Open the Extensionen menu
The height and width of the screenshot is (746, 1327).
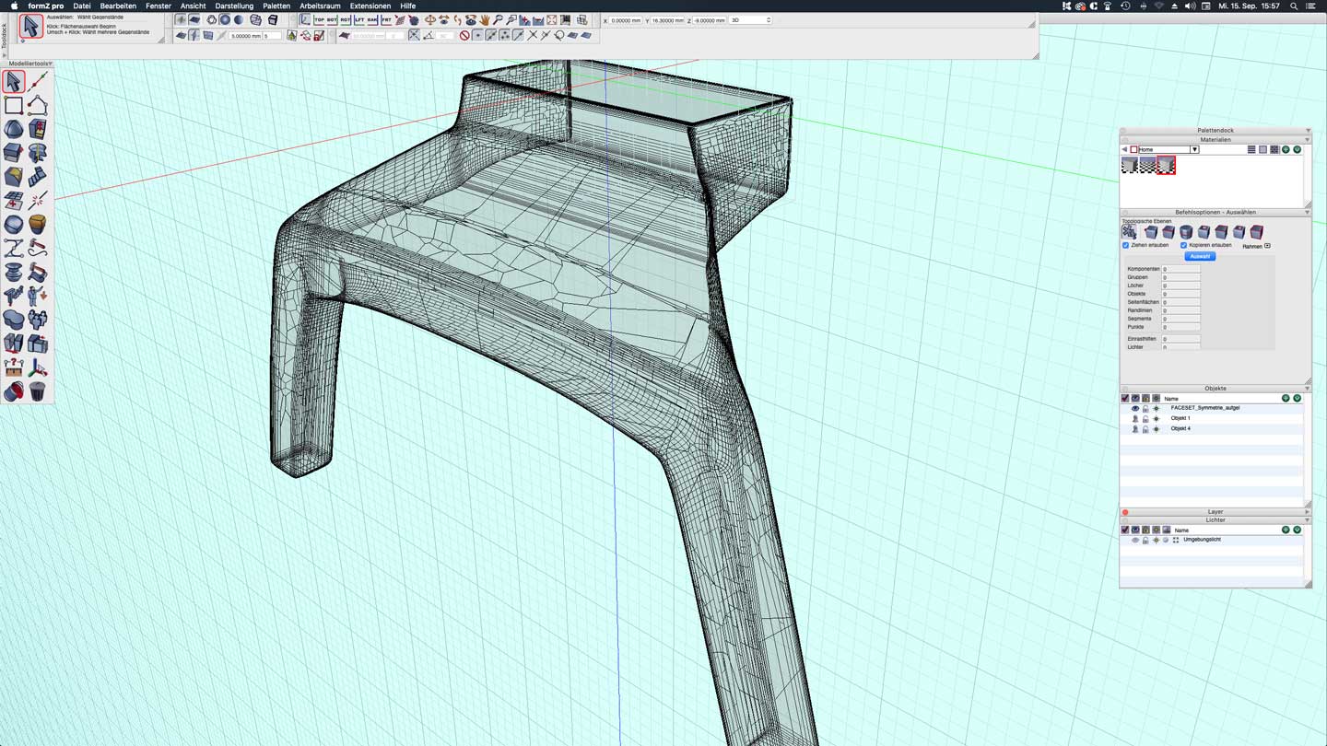pos(370,6)
